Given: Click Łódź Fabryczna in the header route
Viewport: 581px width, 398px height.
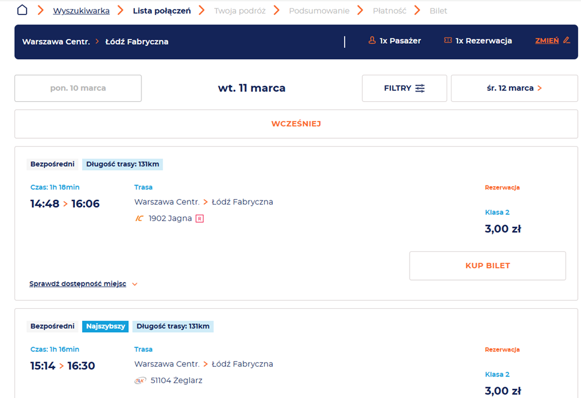Looking at the screenshot, I should (137, 41).
